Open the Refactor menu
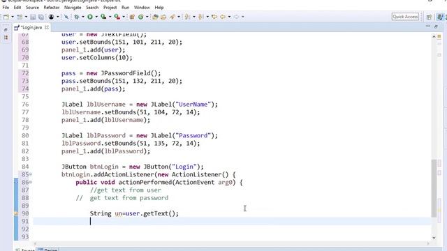The width and height of the screenshot is (447, 251). point(52,8)
